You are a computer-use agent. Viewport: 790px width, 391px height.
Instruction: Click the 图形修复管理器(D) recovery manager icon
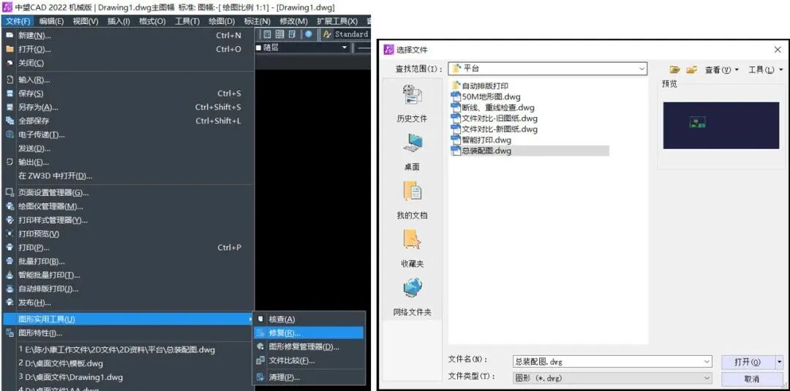tap(260, 346)
